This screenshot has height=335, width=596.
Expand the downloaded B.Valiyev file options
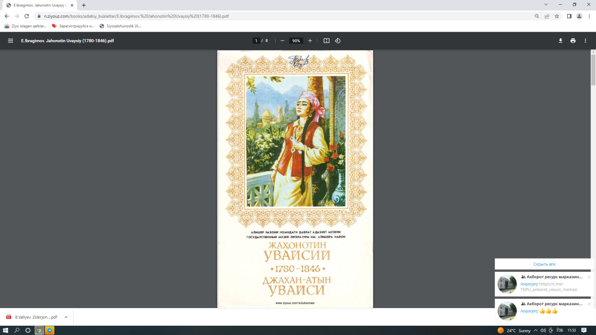coord(66,317)
